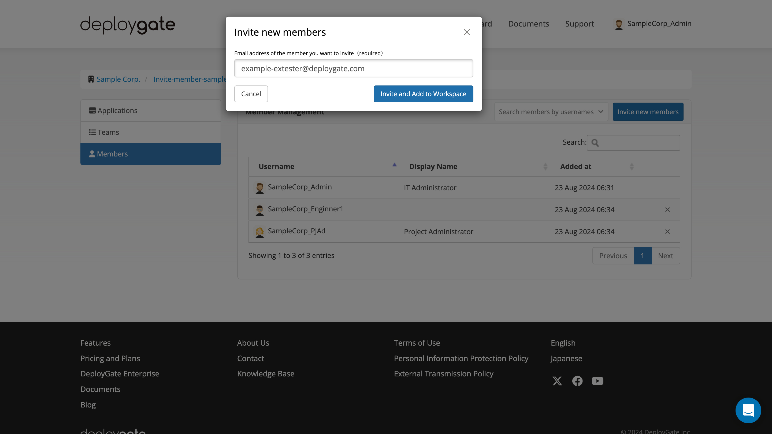Click the SampleCorp_Enginner1 user avatar icon
Screen dimensions: 772x434
(x=259, y=209)
